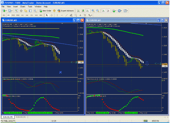This screenshot has width=170, height=123.
Task: Open the Arrows objects dropdown arrow
Action: click(x=92, y=16)
